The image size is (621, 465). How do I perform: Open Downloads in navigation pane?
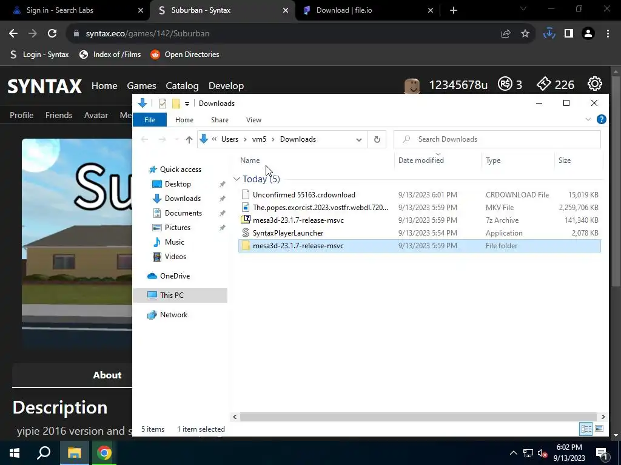click(183, 199)
